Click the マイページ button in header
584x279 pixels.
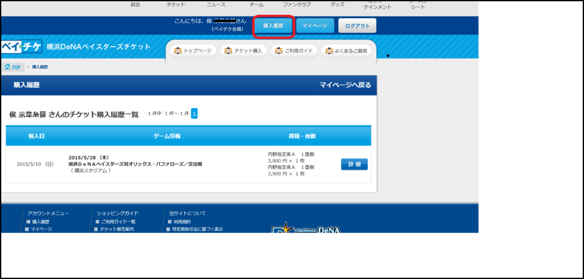pos(315,26)
